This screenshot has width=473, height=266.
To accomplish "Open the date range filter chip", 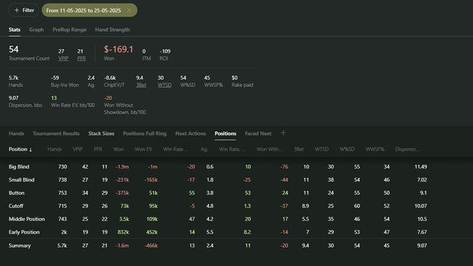I will coord(84,10).
